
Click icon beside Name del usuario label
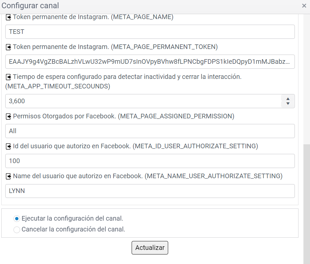point(9,177)
